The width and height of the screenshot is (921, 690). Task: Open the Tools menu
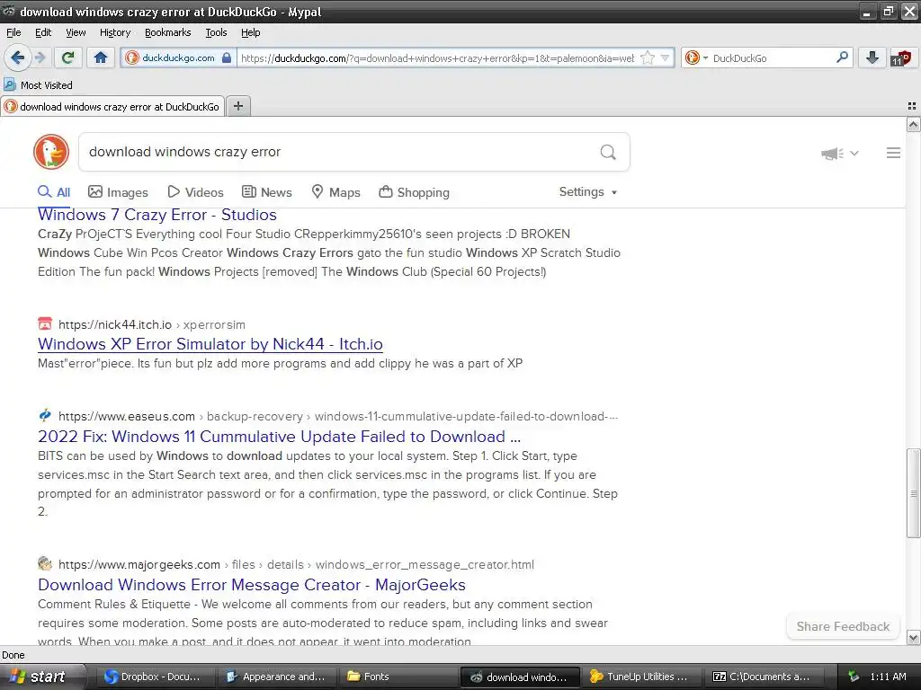point(216,32)
